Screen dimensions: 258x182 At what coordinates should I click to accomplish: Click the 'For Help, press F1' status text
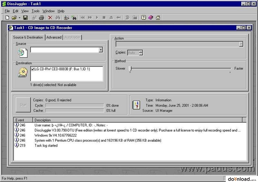pos(15,178)
